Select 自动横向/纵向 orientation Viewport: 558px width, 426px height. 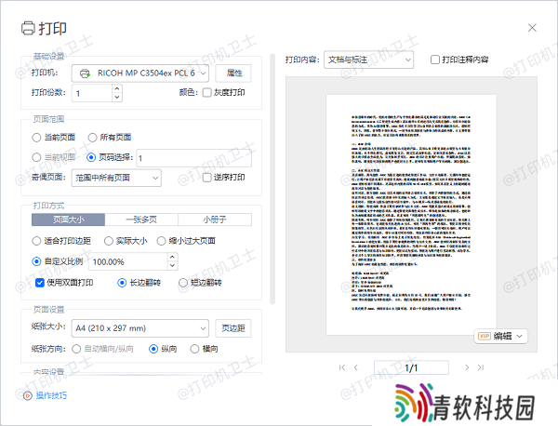(x=76, y=349)
